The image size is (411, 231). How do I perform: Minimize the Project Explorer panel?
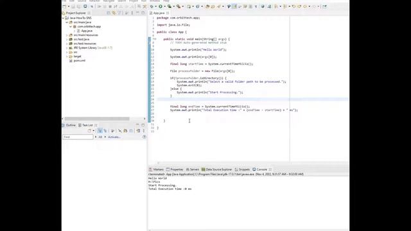pos(137,13)
